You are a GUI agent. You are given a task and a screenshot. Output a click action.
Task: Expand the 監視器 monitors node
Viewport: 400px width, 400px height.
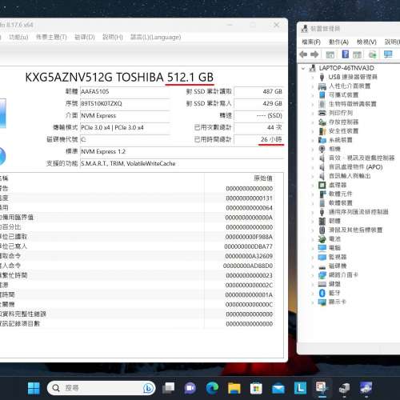pyautogui.click(x=313, y=257)
